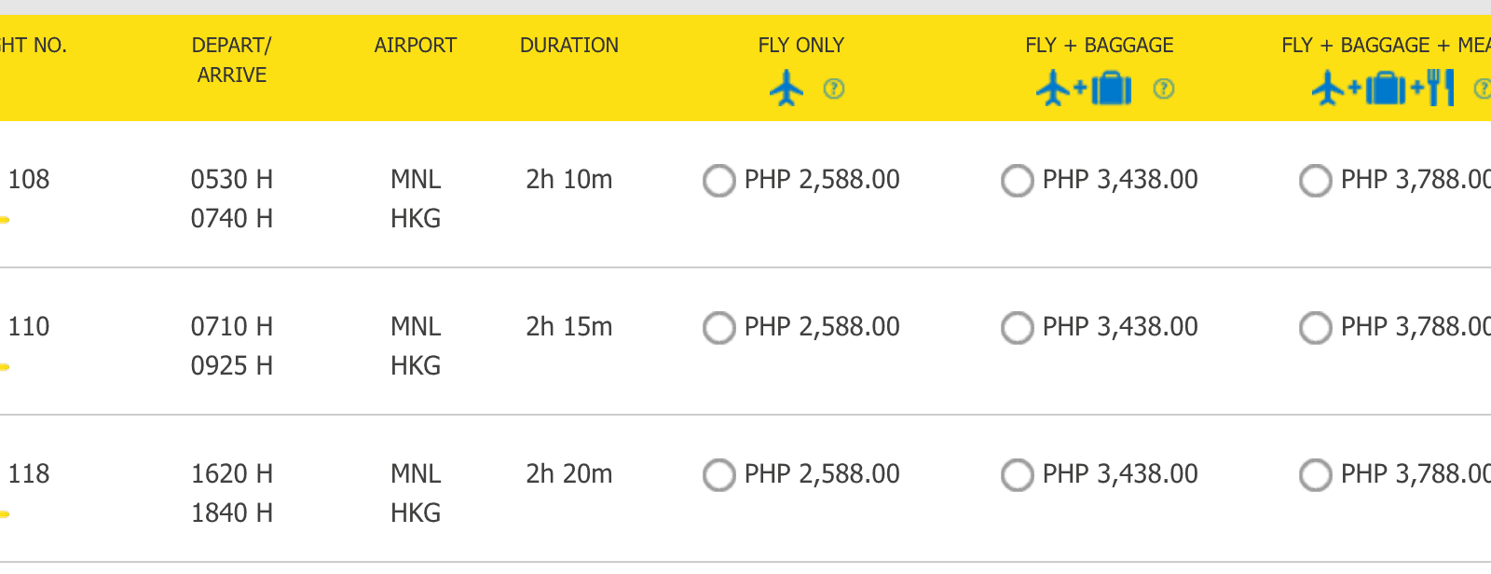Choose Fly + Baggage + Meal for flight 110

click(x=1316, y=327)
